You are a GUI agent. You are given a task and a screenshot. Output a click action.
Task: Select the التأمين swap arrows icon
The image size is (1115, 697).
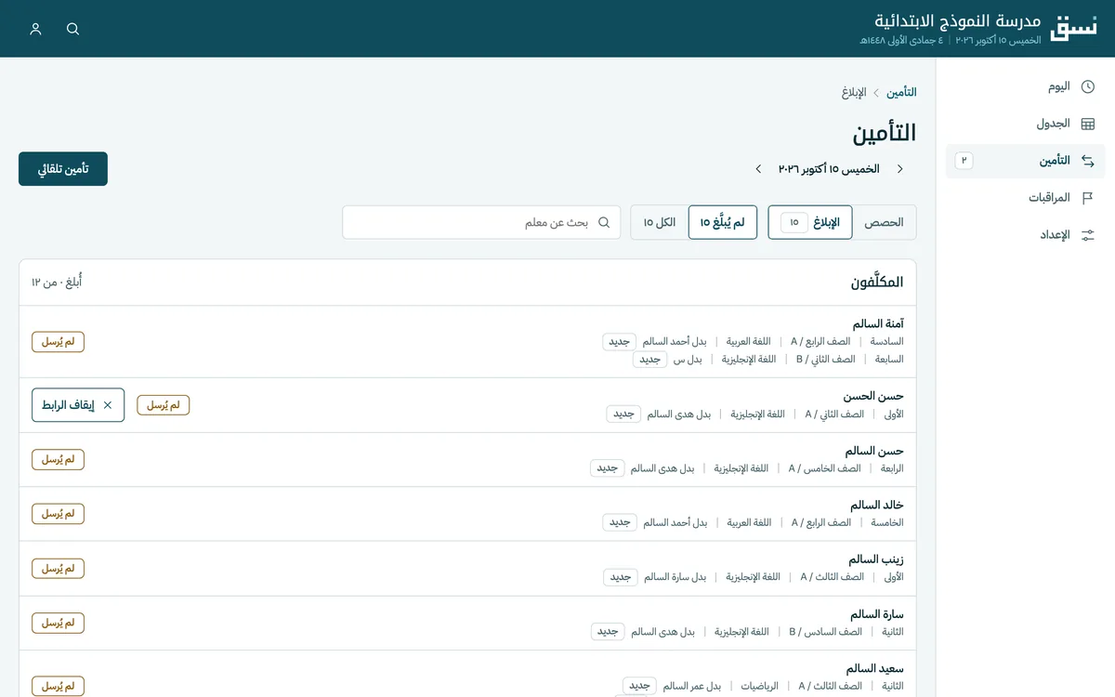[x=1088, y=161]
